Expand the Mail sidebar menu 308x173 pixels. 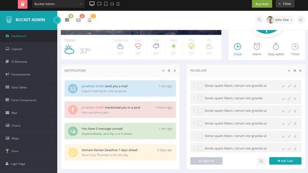click(29, 113)
